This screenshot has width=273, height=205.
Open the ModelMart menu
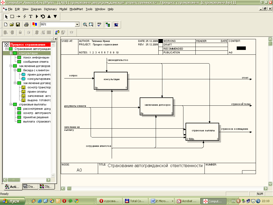pyautogui.click(x=76, y=9)
